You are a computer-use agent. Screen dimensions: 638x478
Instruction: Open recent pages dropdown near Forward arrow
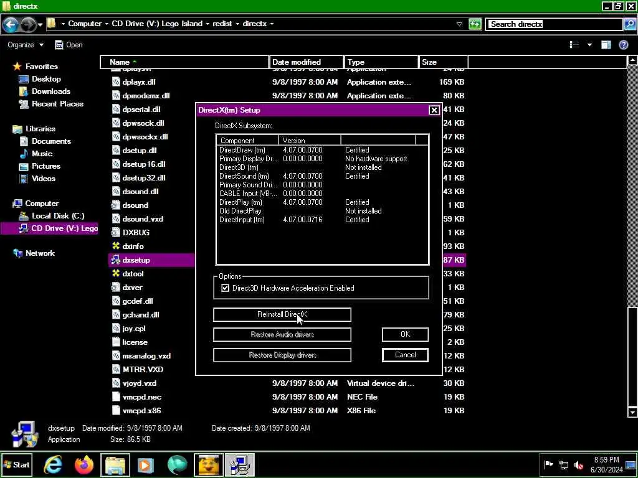point(40,25)
